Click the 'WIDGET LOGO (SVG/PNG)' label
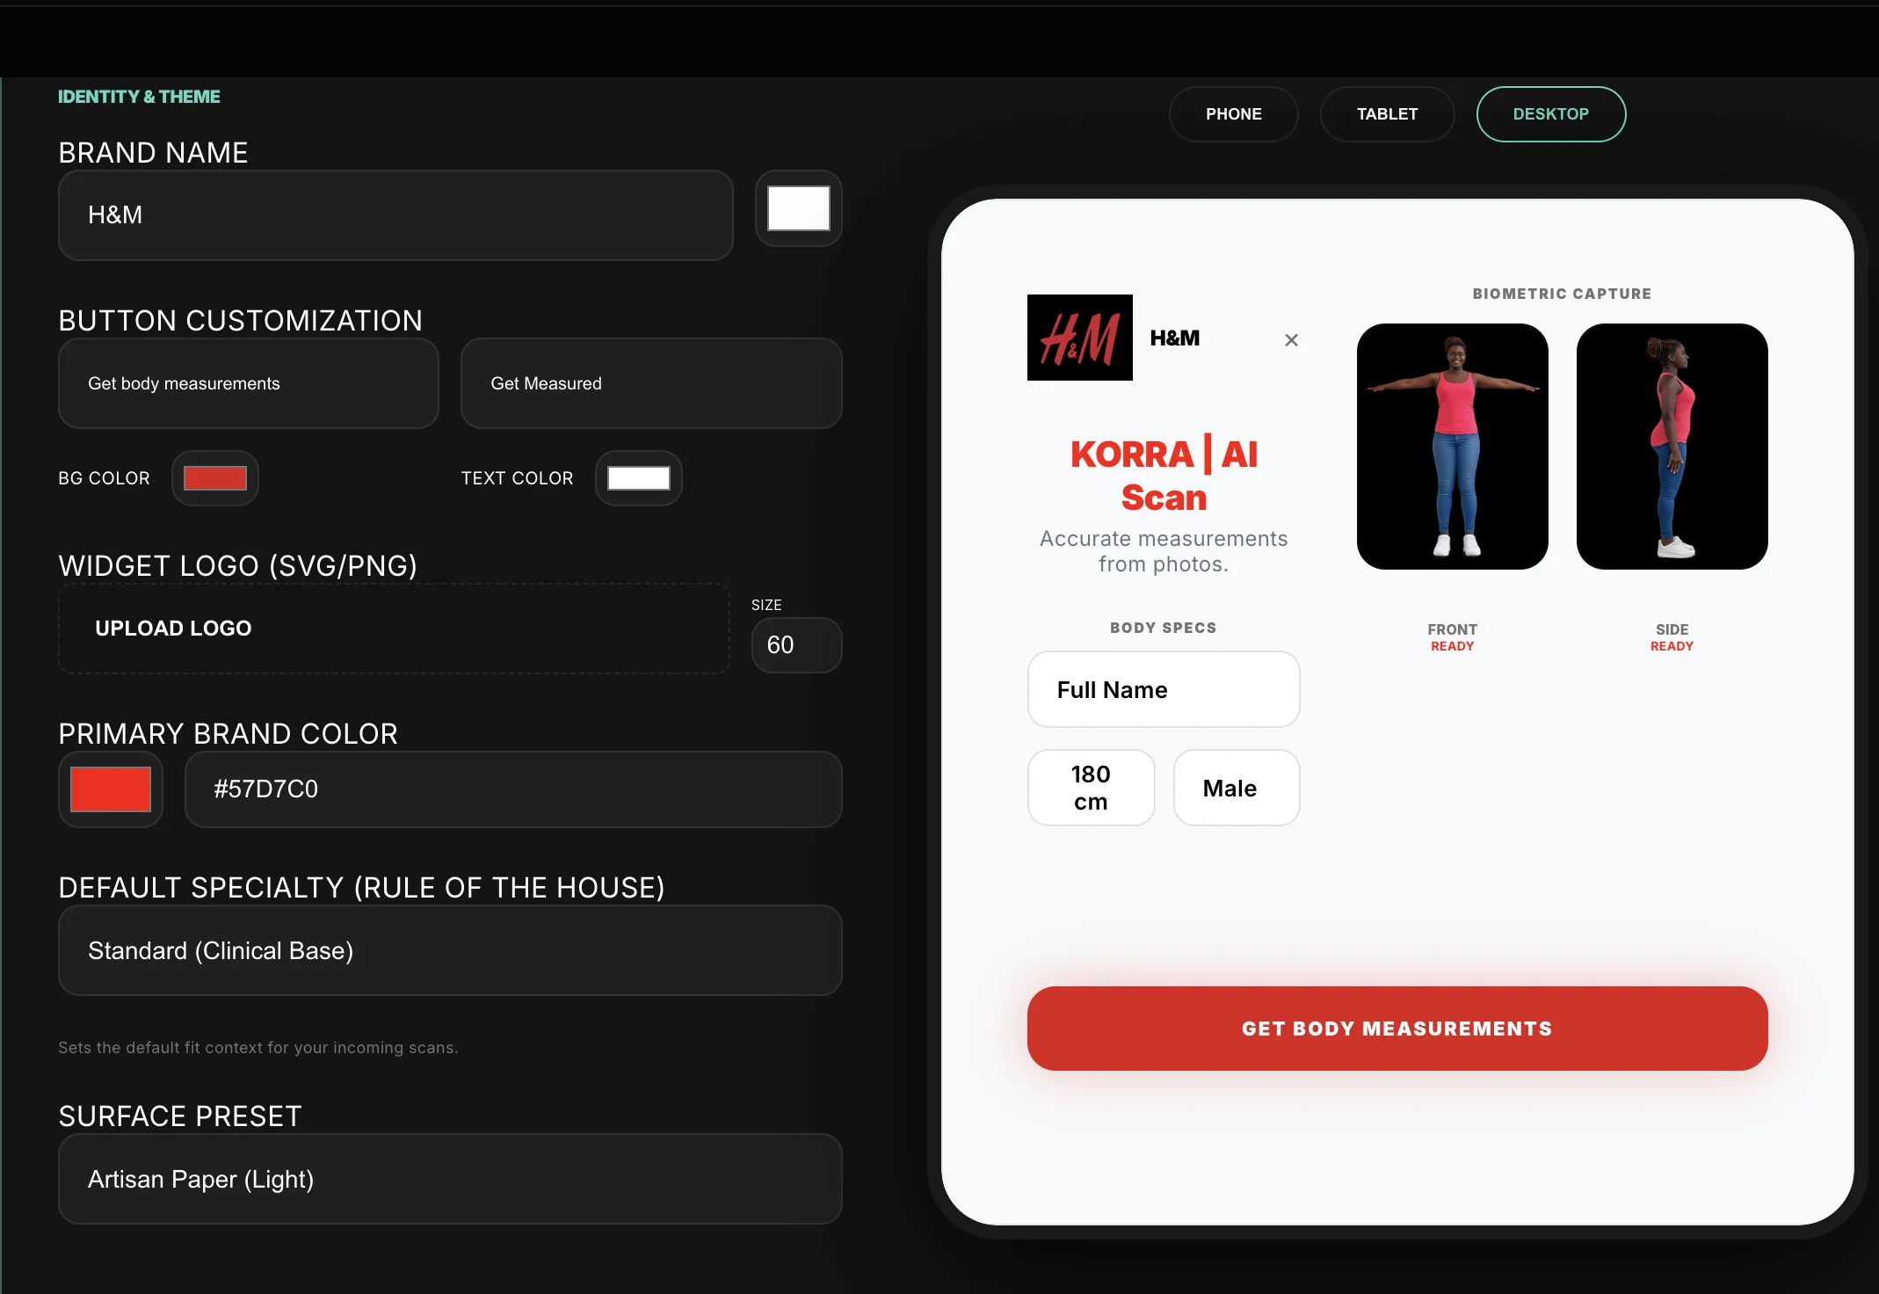This screenshot has height=1294, width=1879. 238,566
